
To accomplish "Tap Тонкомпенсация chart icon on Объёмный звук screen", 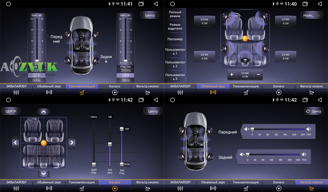I will click(x=246, y=92).
